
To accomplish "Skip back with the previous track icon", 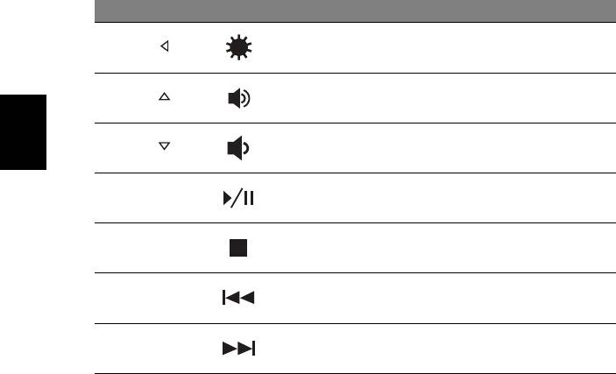I will pos(238,299).
